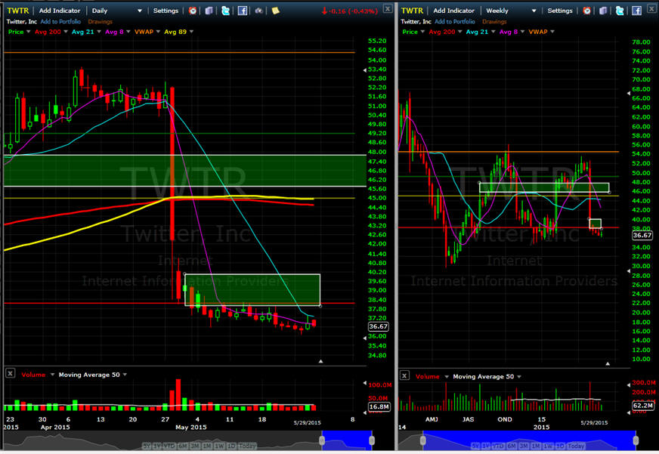The height and width of the screenshot is (454, 659).
Task: Click the Facebook icon on the Weekly chart
Action: pyautogui.click(x=638, y=11)
